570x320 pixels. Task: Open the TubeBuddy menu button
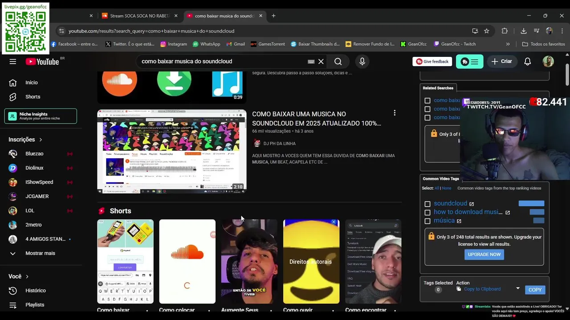pyautogui.click(x=469, y=61)
